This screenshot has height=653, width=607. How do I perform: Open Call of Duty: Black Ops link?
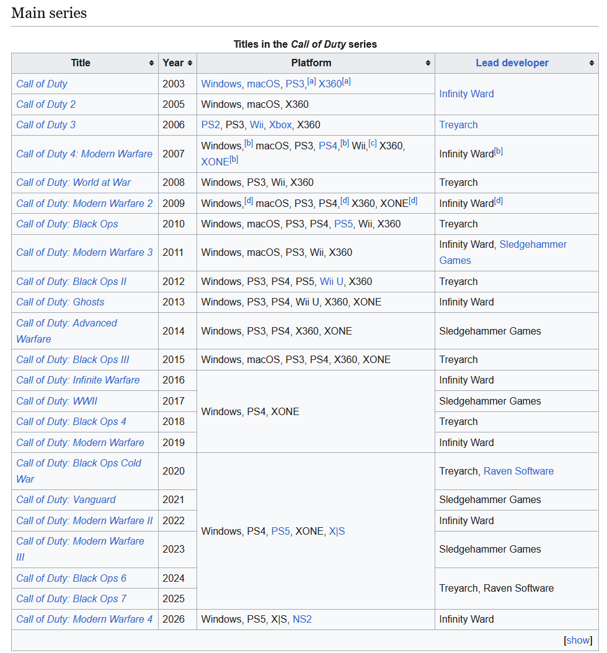pyautogui.click(x=67, y=224)
